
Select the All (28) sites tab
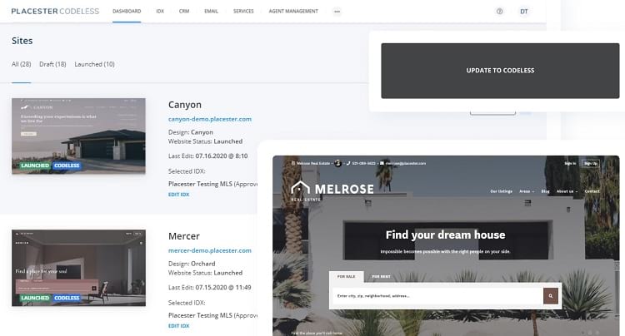(x=21, y=64)
